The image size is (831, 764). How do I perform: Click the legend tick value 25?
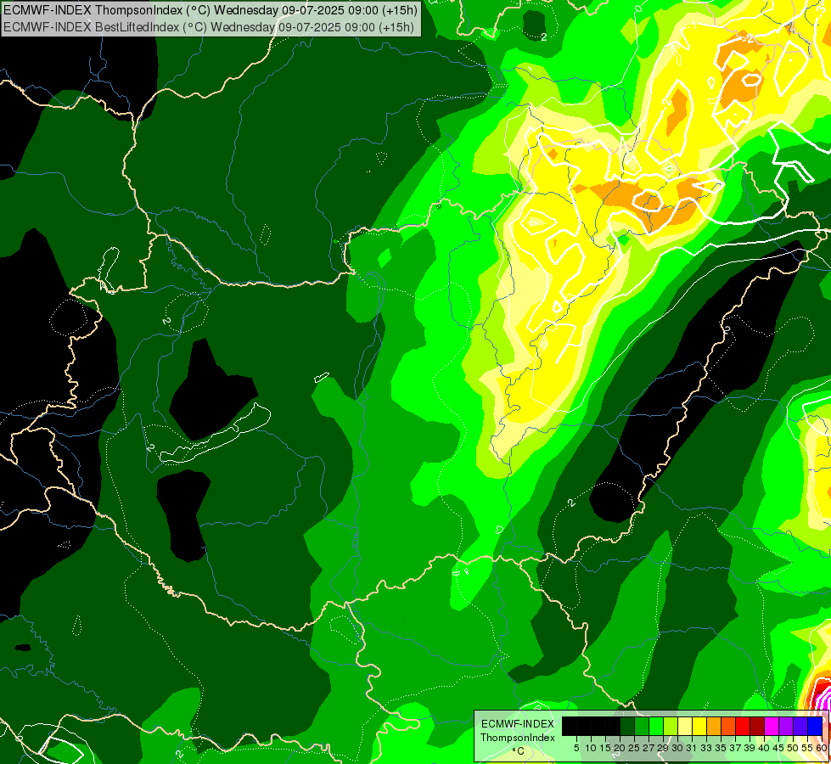634,748
